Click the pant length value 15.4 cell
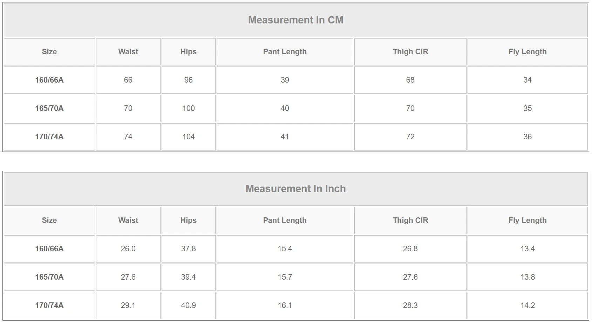This screenshot has height=322, width=592. click(x=285, y=249)
